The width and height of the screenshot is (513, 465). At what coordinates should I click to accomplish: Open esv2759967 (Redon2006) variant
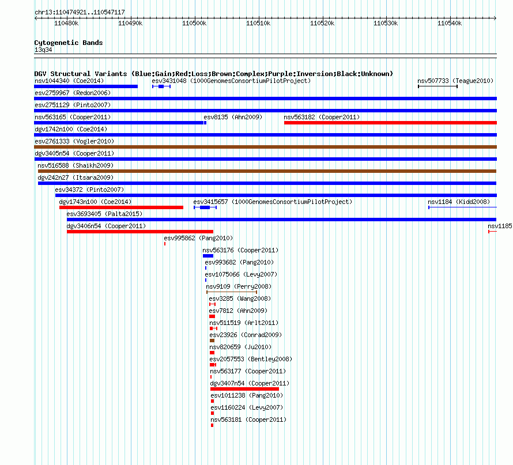point(73,93)
